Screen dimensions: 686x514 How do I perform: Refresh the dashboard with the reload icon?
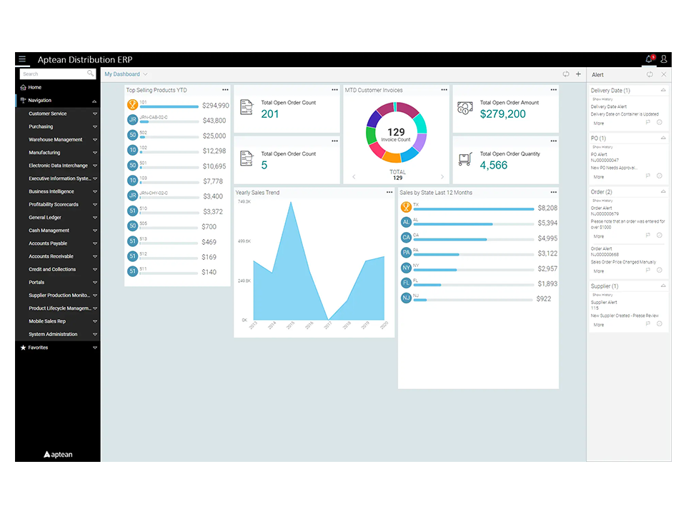pyautogui.click(x=566, y=74)
